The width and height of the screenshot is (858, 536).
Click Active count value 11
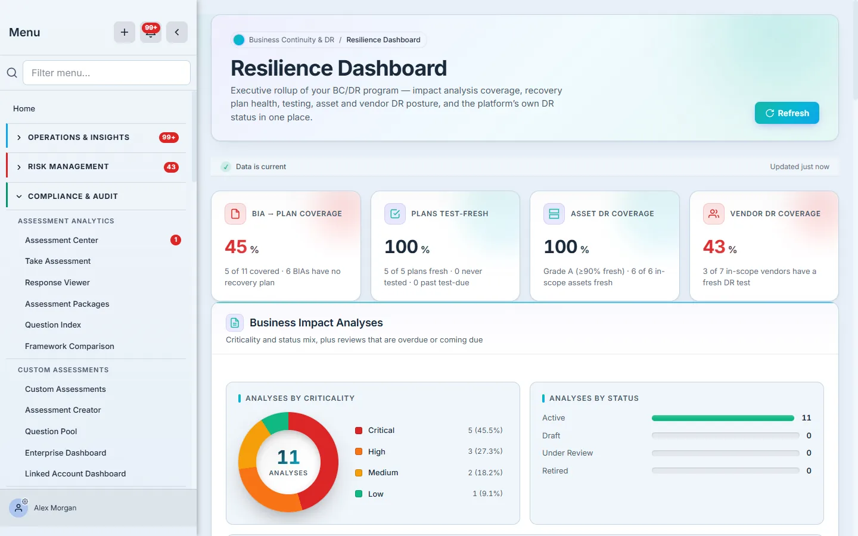click(806, 418)
